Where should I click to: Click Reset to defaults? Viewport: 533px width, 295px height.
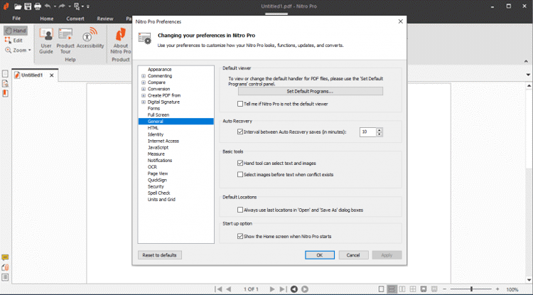click(x=159, y=255)
